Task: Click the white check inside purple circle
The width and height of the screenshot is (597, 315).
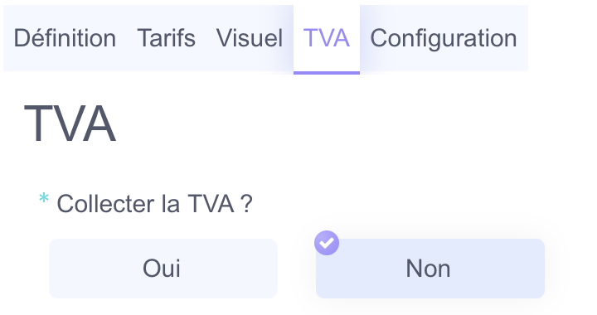Action: pos(327,243)
